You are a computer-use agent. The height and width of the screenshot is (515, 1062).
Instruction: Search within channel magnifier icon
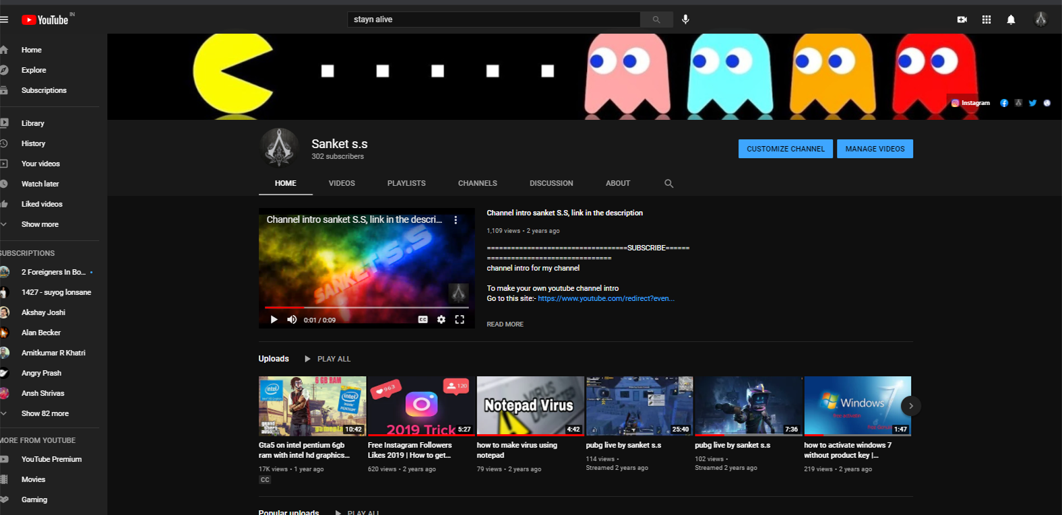pyautogui.click(x=668, y=183)
